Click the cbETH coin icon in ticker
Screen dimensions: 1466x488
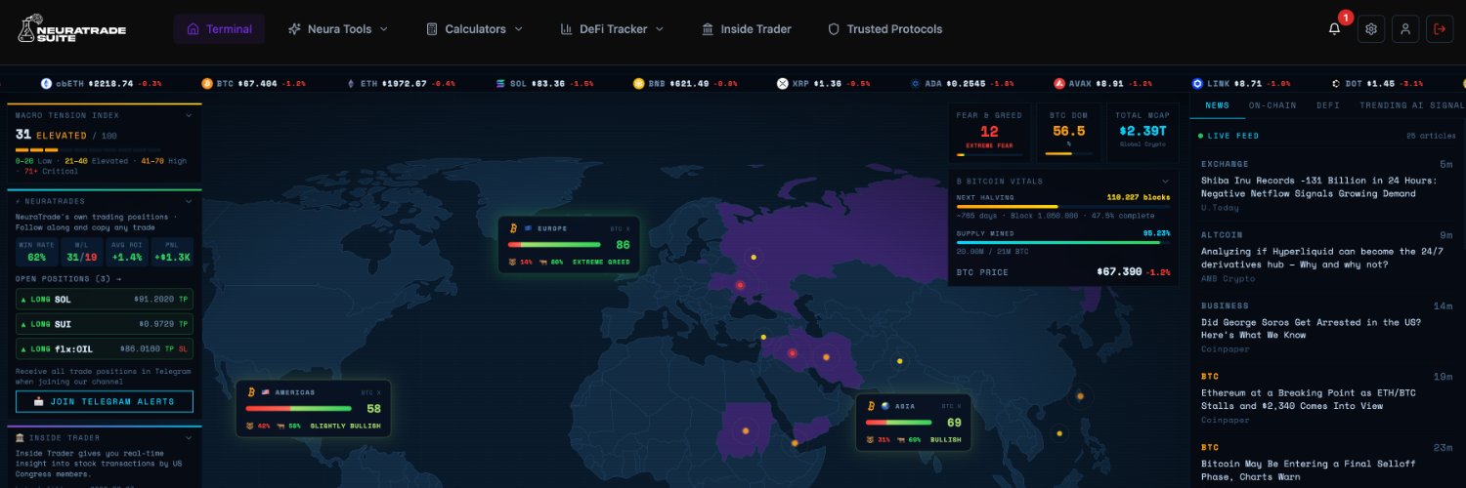(x=46, y=84)
